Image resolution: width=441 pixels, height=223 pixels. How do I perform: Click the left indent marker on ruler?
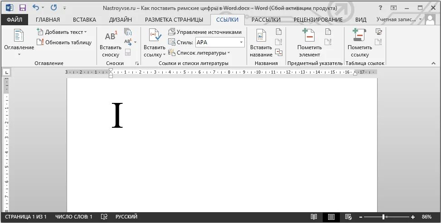click(111, 76)
